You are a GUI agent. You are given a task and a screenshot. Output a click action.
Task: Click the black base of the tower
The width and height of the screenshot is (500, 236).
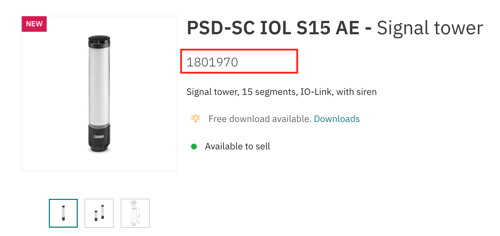click(x=99, y=141)
